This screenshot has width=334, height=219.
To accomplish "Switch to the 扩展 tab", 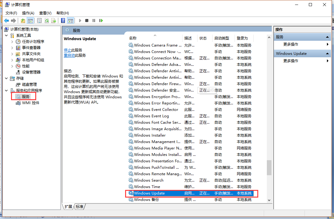I will tap(68, 206).
